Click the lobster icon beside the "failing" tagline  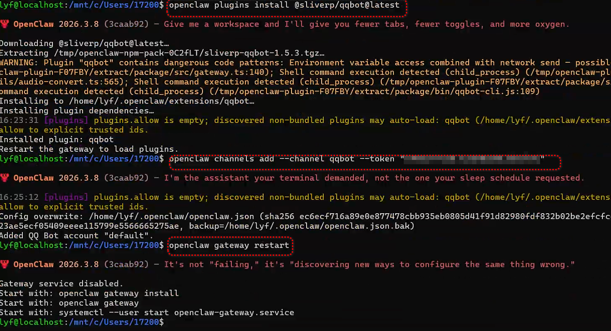[x=4, y=264]
